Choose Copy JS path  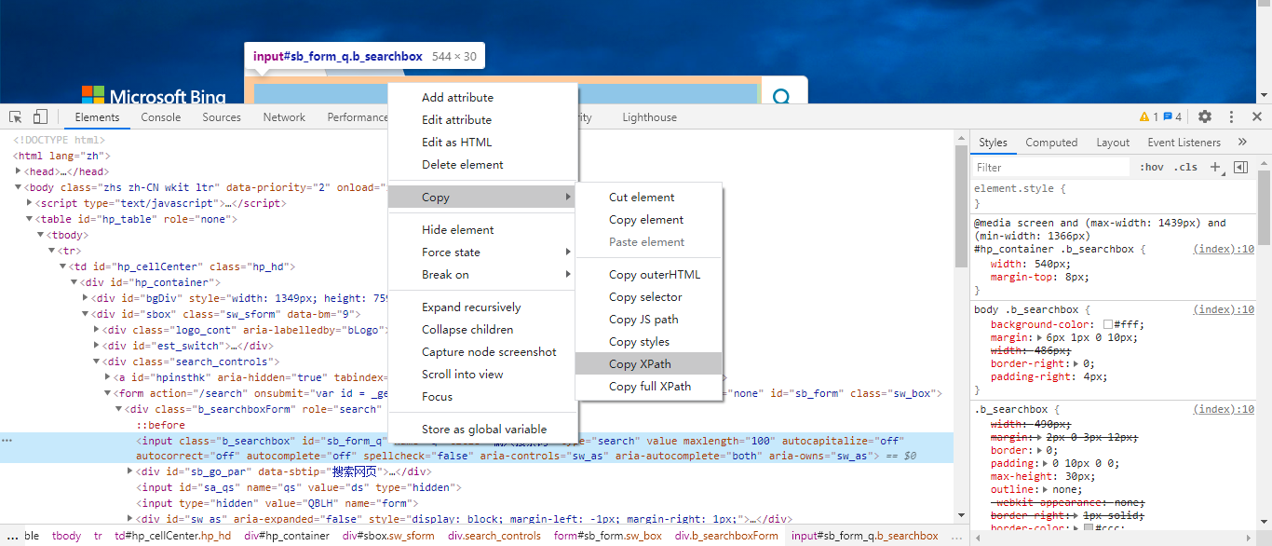click(649, 319)
